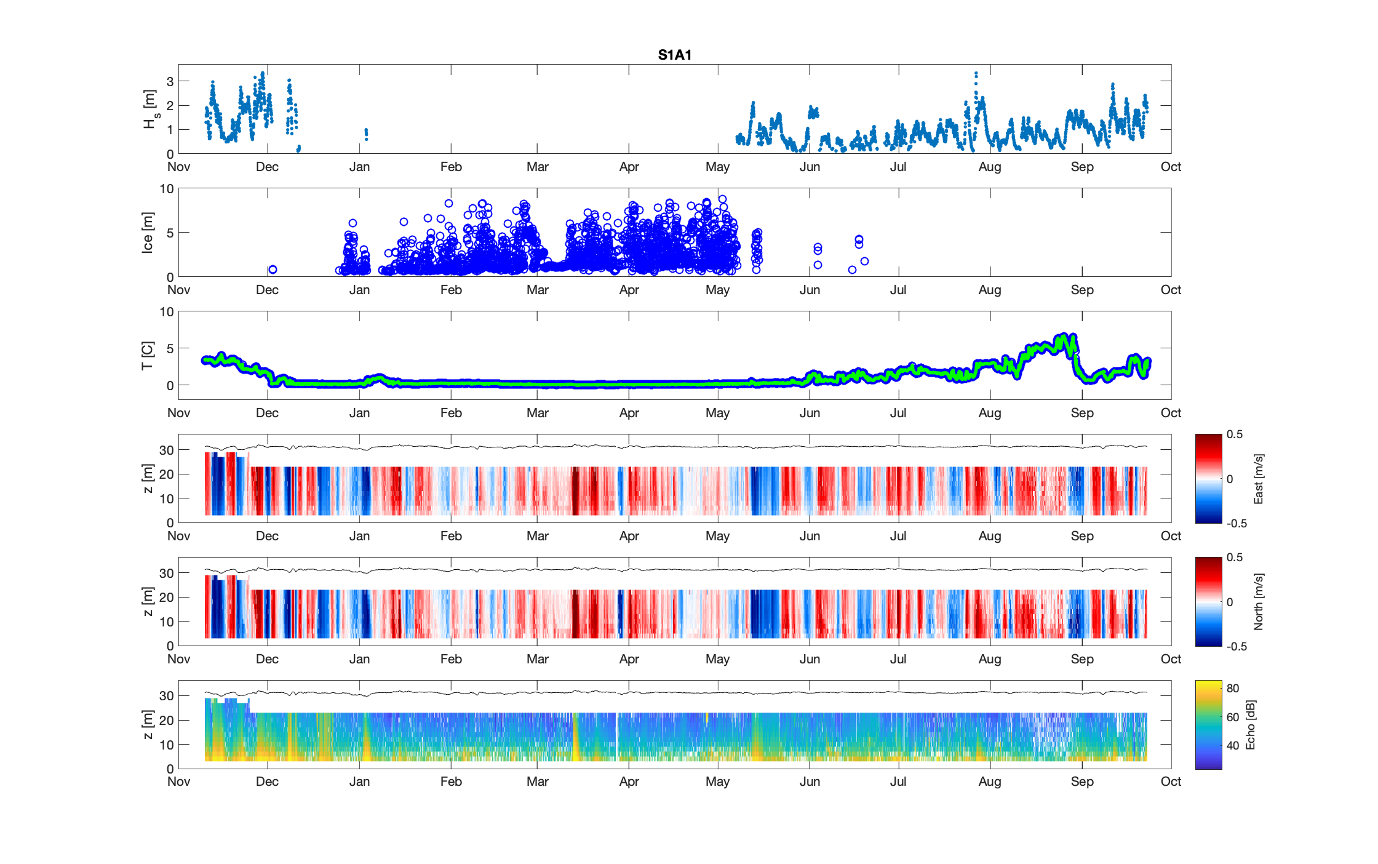Click the Echo [dB] colorbar label
The width and height of the screenshot is (1378, 864).
tap(1250, 724)
